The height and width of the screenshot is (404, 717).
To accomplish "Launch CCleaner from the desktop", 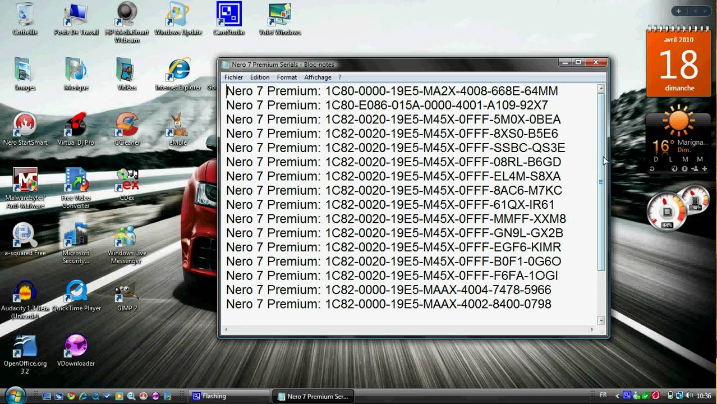I will tap(127, 129).
